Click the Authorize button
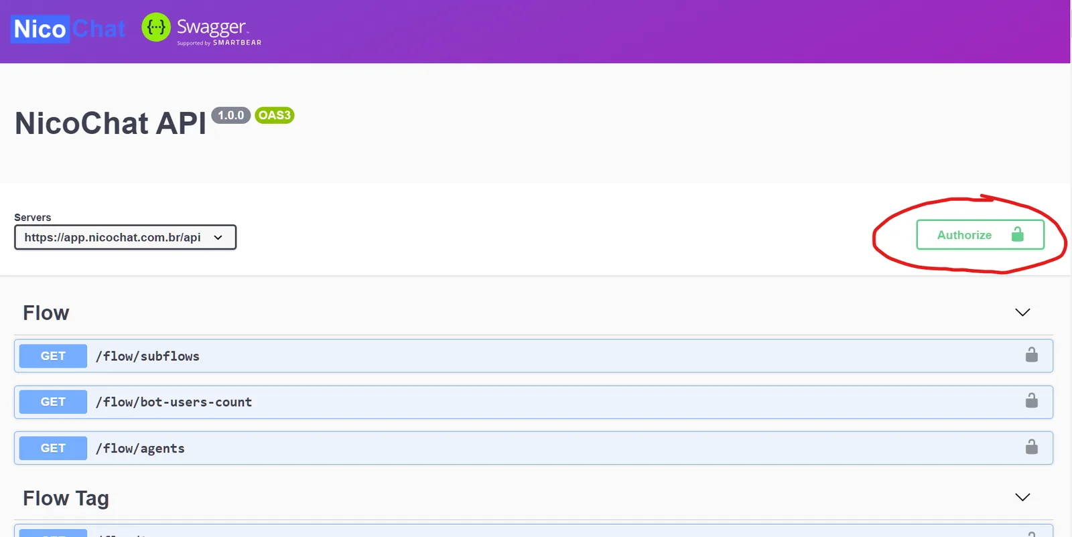This screenshot has width=1072, height=537. 980,235
